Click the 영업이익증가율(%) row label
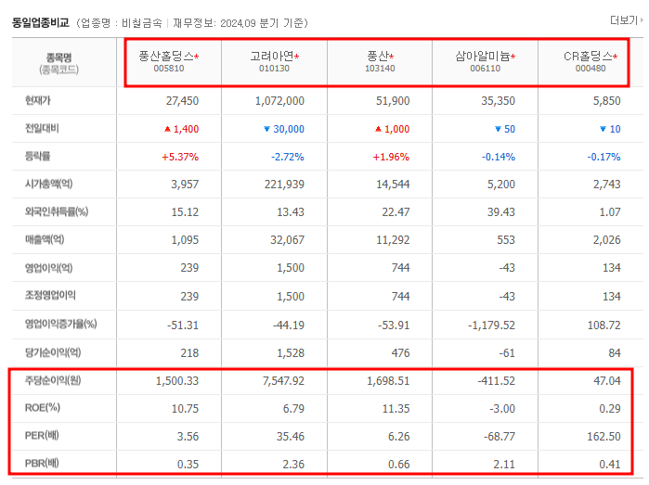The width and height of the screenshot is (649, 485). tap(61, 324)
